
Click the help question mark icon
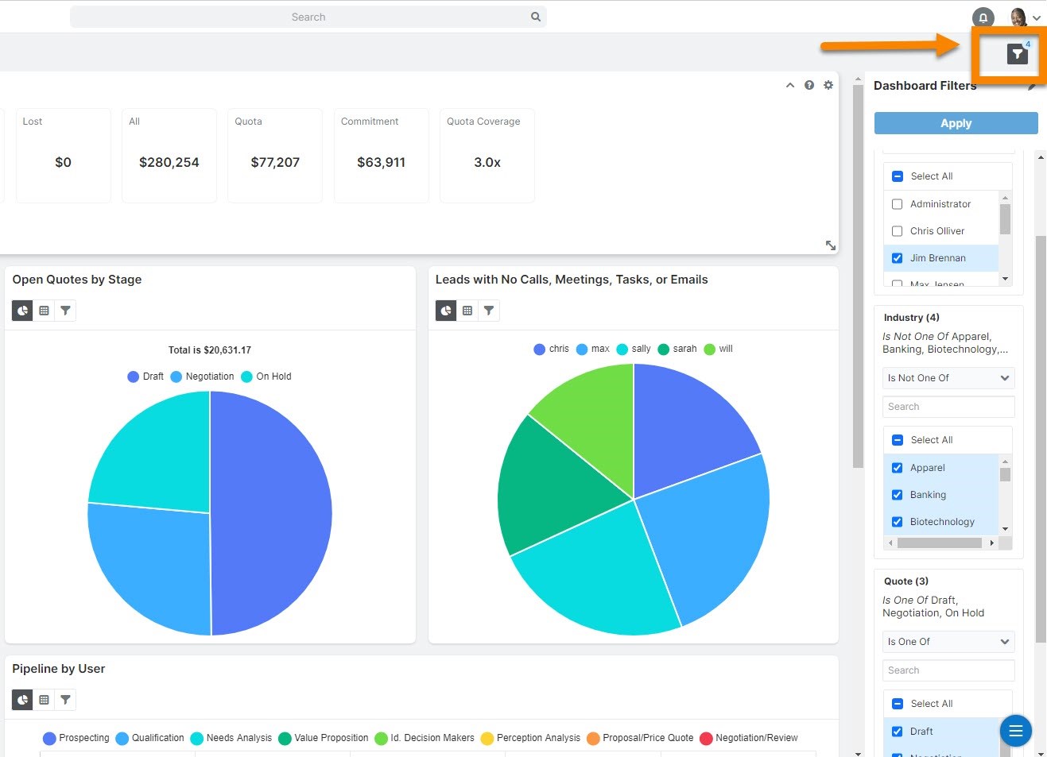tap(809, 84)
